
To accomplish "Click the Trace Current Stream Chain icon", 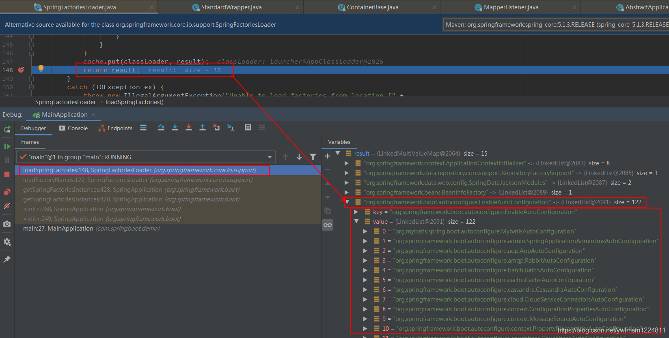I will (262, 128).
